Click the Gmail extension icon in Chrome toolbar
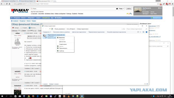 [x=170, y=4]
